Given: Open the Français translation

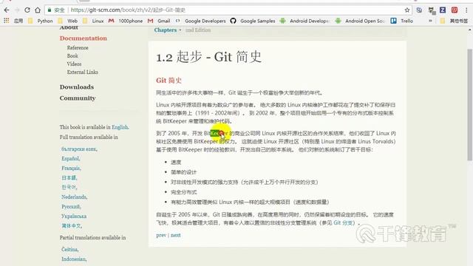Looking at the screenshot, I should (71, 168).
